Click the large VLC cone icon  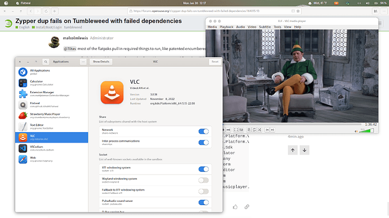[112, 93]
